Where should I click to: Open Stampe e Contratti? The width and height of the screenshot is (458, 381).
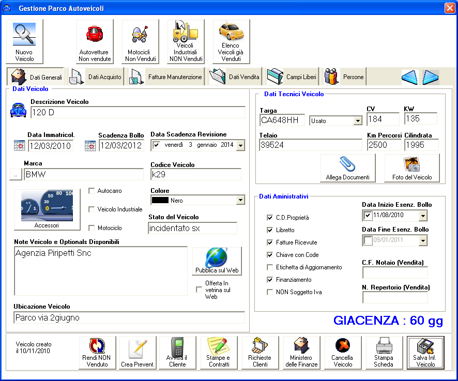(219, 353)
